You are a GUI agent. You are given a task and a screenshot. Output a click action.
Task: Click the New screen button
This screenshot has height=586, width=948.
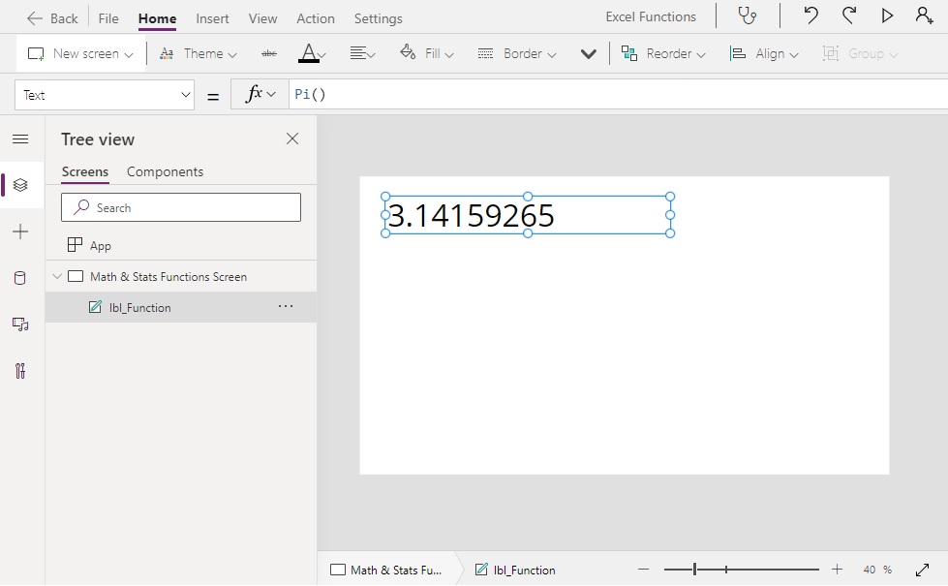pyautogui.click(x=80, y=54)
